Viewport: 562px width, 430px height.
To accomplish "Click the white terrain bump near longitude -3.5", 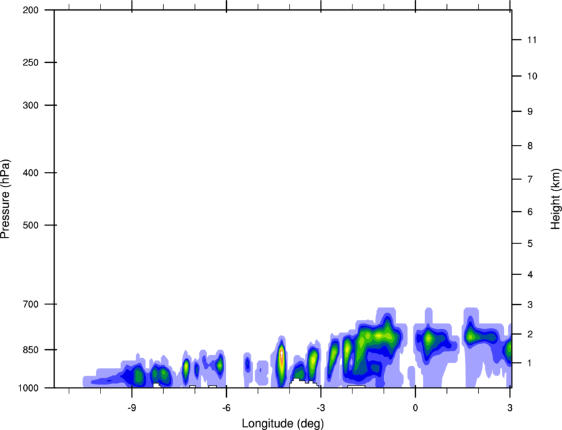I will point(304,382).
